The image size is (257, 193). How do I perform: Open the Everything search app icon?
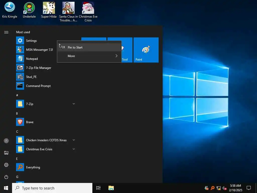click(20, 167)
